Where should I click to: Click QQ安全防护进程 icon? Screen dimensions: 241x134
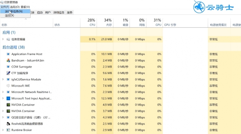pos(8,117)
